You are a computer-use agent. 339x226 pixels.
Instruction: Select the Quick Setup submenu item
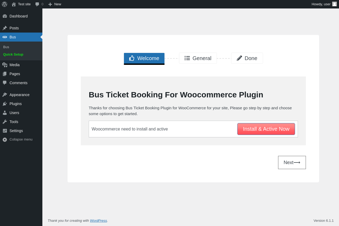[x=13, y=54]
